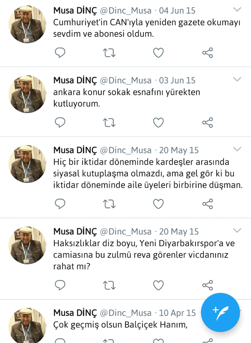The height and width of the screenshot is (343, 251).
Task: Reply to the Cumhuriyet gazete tweet
Action: coord(60,53)
